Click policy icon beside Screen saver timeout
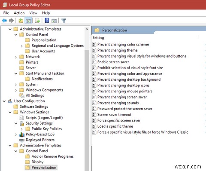Viewport: 206px width, 171px height. pos(94,115)
